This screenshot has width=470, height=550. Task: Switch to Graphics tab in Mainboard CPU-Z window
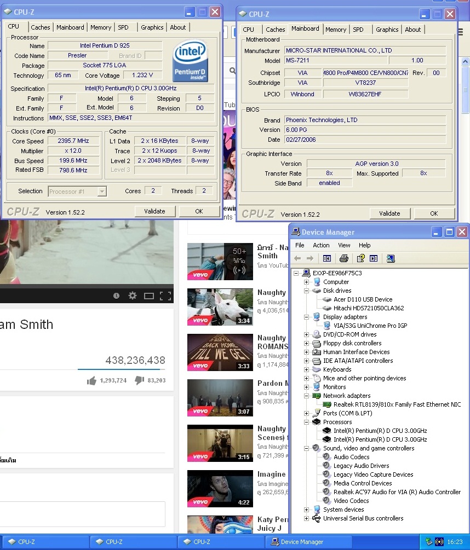click(387, 30)
